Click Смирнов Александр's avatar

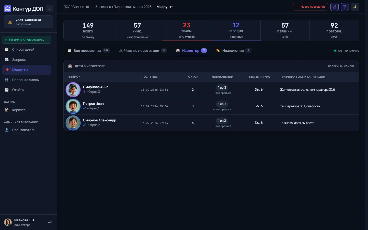[x=73, y=123]
